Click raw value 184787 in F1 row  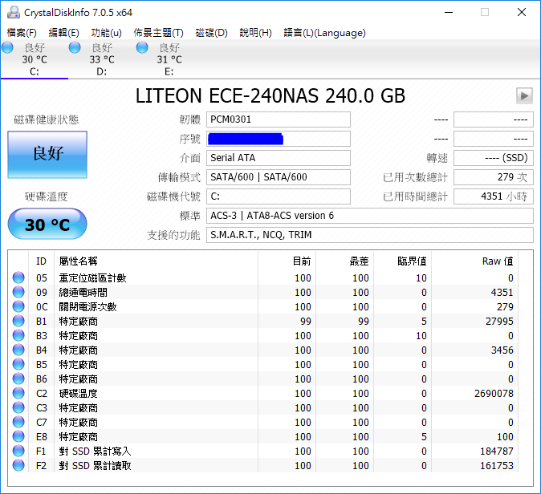click(x=497, y=451)
